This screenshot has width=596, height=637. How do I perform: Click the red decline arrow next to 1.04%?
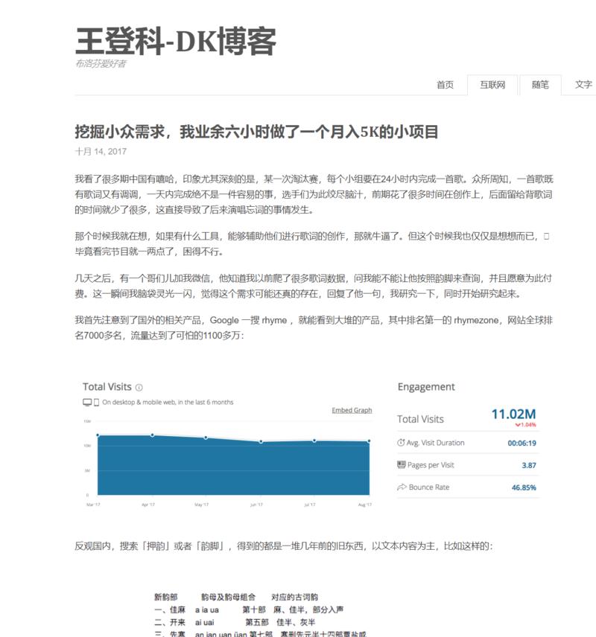click(x=517, y=425)
